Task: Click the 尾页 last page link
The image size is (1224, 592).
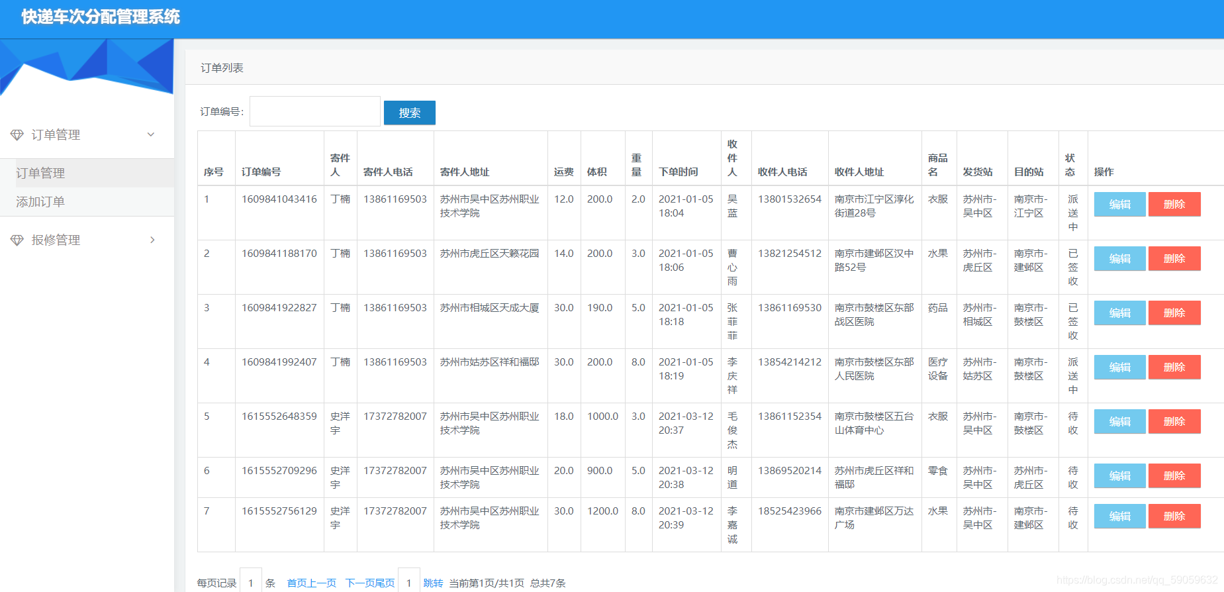Action: click(x=385, y=583)
